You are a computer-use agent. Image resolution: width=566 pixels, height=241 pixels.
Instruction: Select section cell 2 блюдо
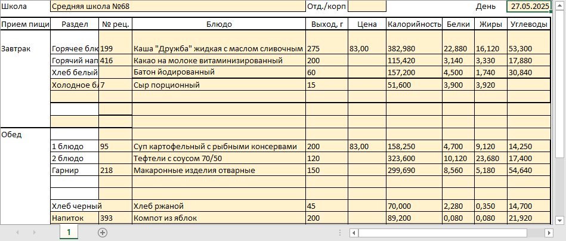point(75,158)
